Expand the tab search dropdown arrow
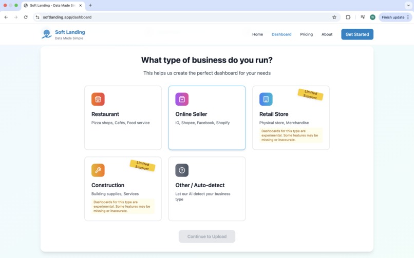This screenshot has height=258, width=414. pos(408,5)
